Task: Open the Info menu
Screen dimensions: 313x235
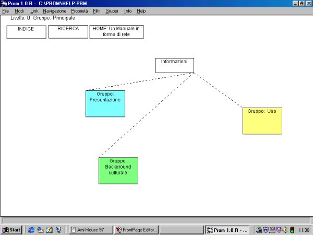Action: (x=128, y=11)
